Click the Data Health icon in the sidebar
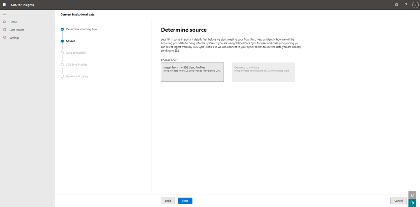Image resolution: width=420 pixels, height=207 pixels. coord(5,30)
